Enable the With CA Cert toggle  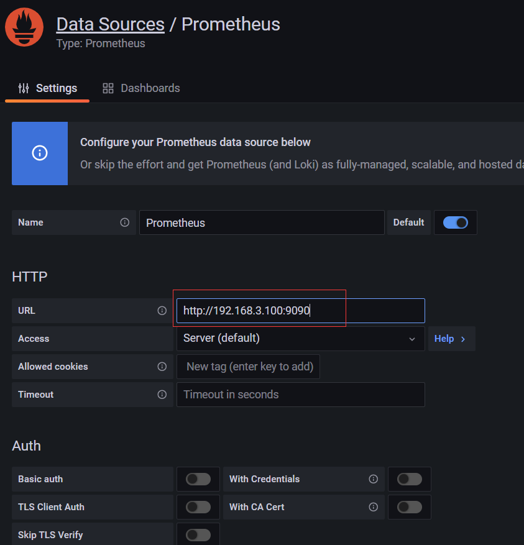click(x=410, y=507)
